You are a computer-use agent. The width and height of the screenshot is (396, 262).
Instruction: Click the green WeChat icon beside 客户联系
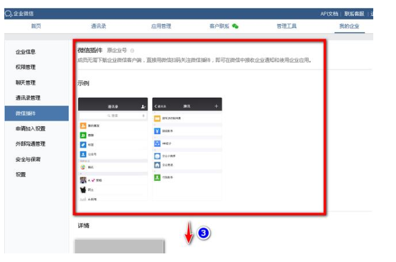tap(235, 26)
